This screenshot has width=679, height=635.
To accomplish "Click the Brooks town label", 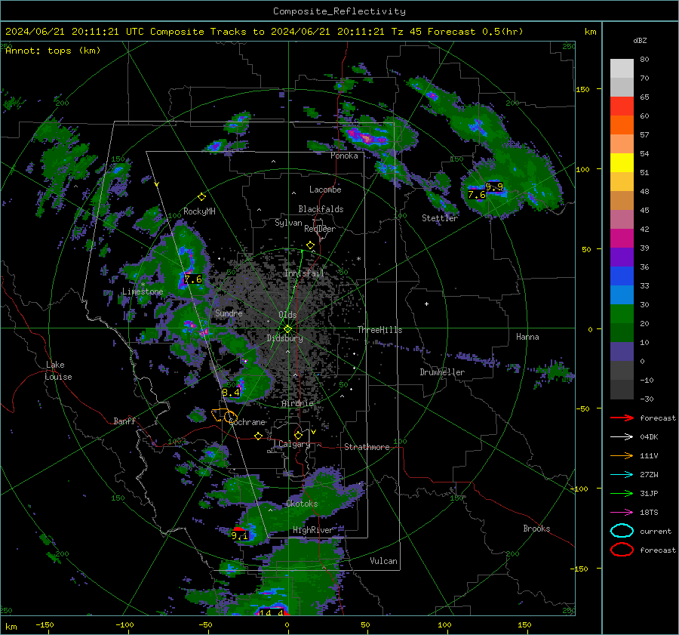I will 536,529.
